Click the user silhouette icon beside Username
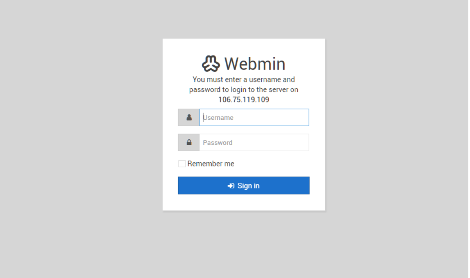470x278 pixels. [x=189, y=117]
